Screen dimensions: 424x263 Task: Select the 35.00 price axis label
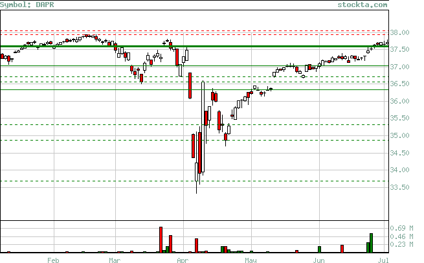pyautogui.click(x=399, y=135)
